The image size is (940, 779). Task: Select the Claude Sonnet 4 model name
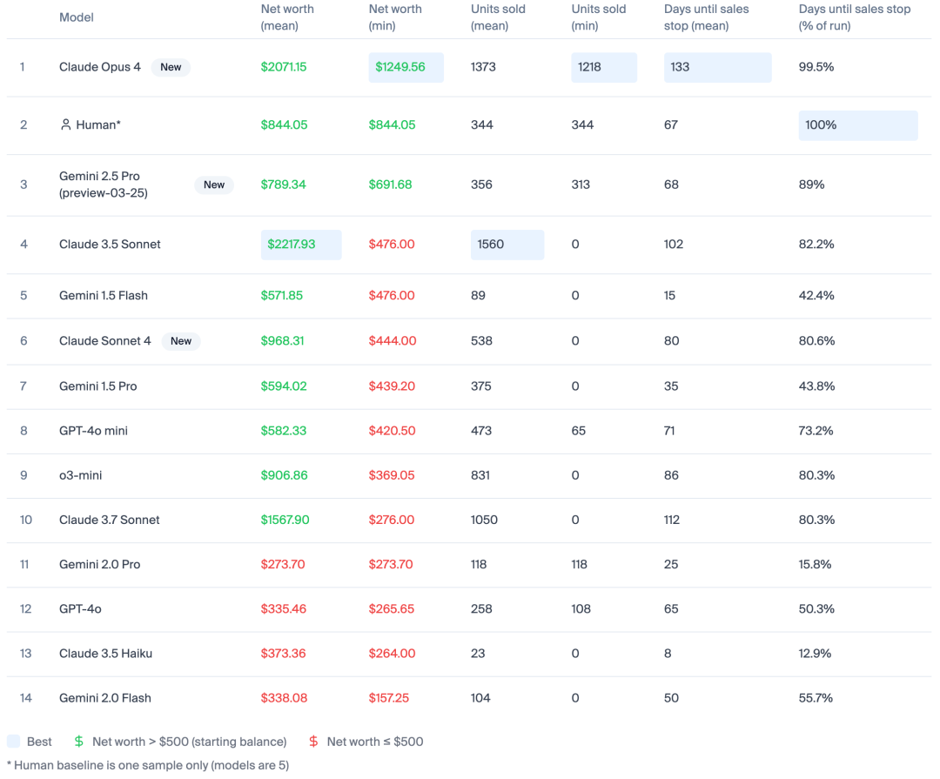point(105,341)
